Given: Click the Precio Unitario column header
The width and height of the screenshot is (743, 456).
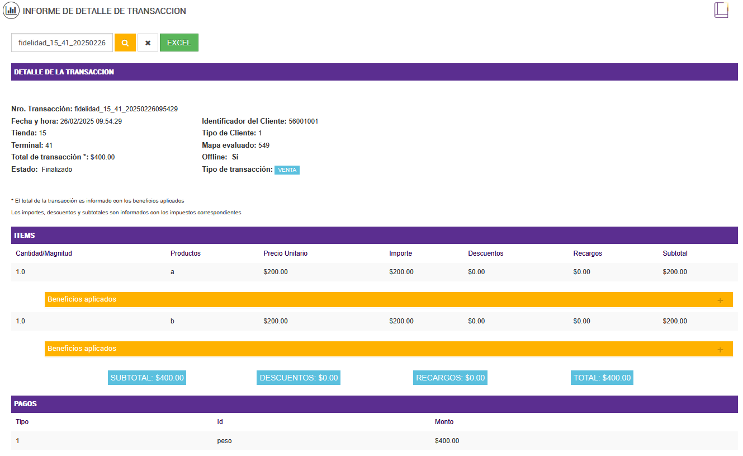Looking at the screenshot, I should point(285,253).
